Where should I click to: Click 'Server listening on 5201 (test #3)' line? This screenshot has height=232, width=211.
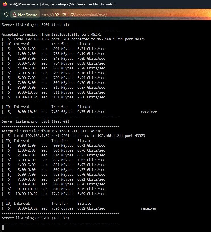(x=35, y=218)
